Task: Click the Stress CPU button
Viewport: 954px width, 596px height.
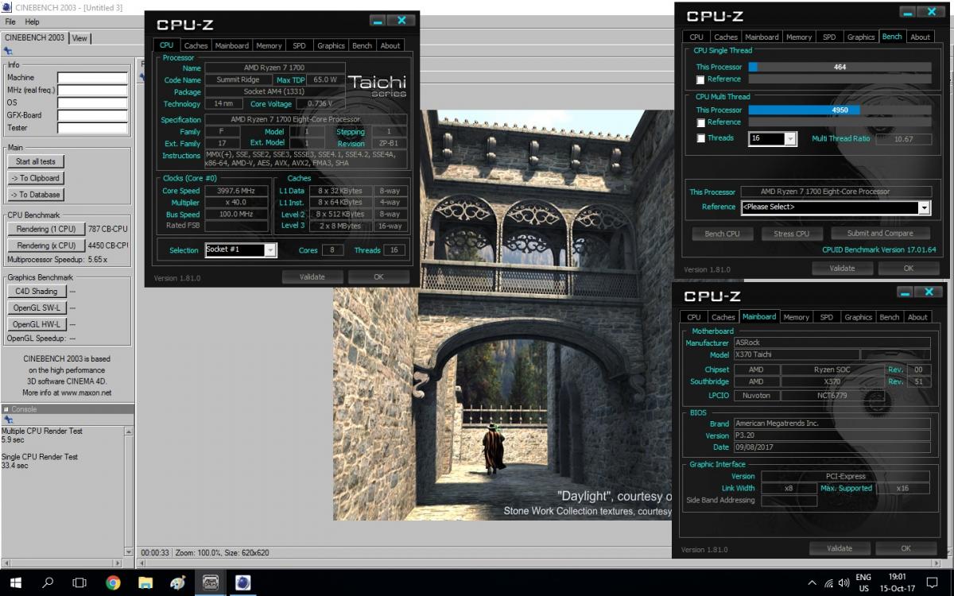Action: [x=791, y=234]
